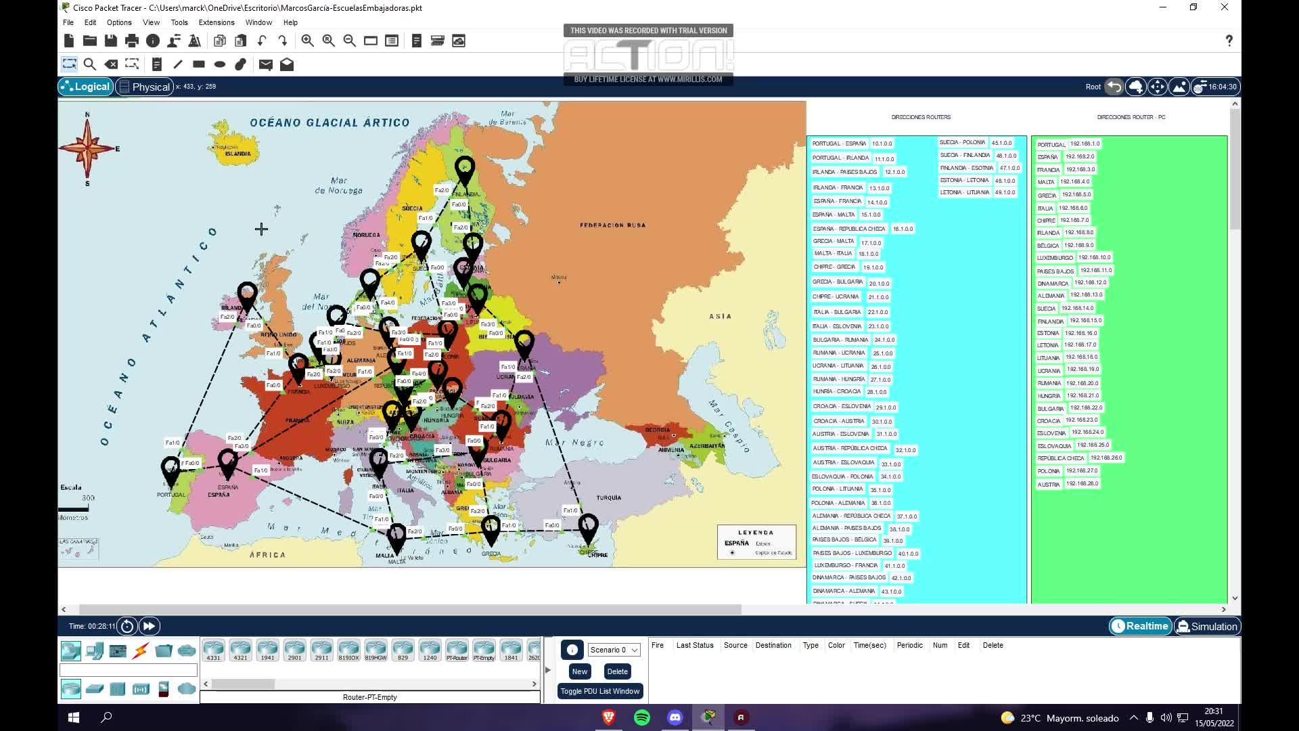Viewport: 1299px width, 731px height.
Task: Click the Zoom In icon
Action: coord(307,41)
